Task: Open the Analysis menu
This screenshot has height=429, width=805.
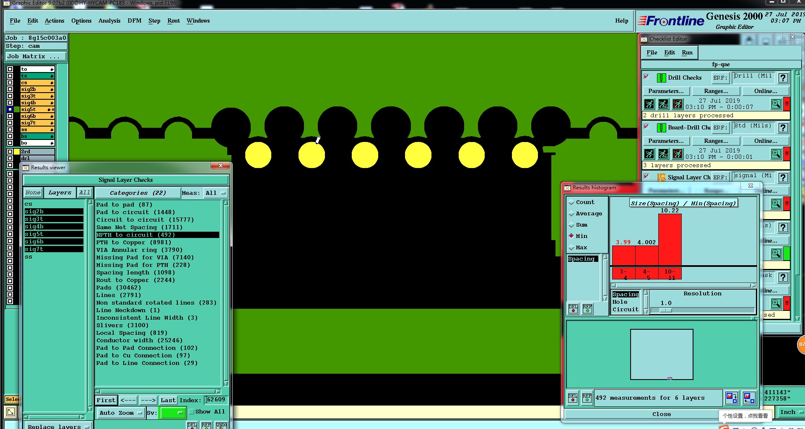Action: pos(109,21)
